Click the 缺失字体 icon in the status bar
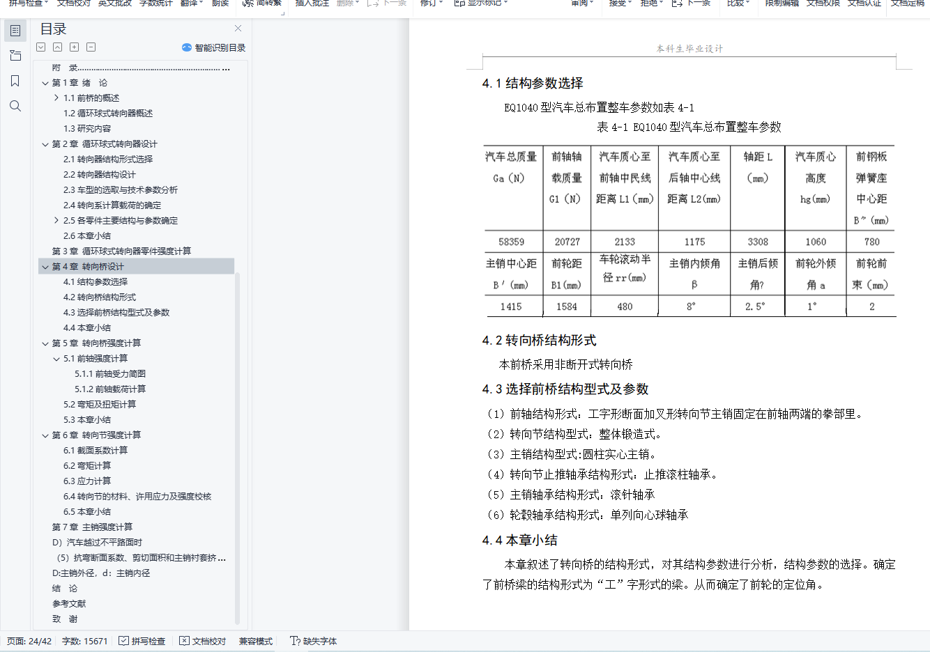The height and width of the screenshot is (652, 930). click(295, 641)
